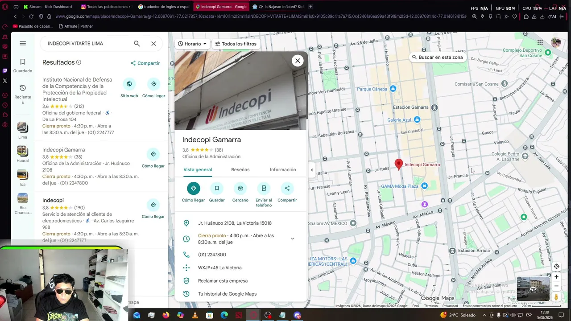Viewport: 571px width, 321px height.
Task: Open the Pasadito de caball... bookmark
Action: pyautogui.click(x=33, y=26)
